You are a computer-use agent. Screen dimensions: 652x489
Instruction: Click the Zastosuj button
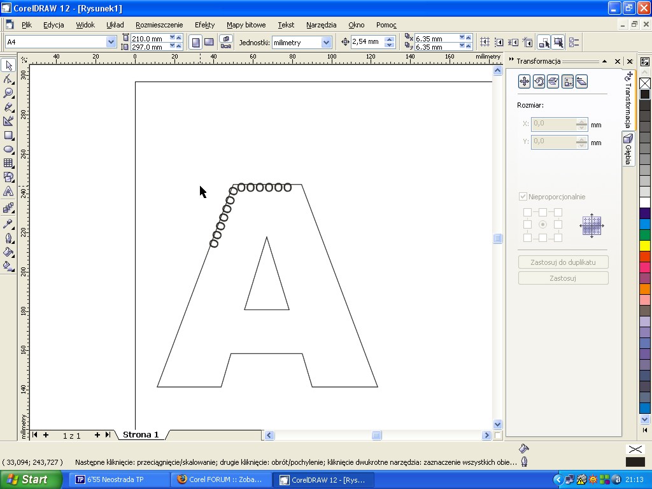click(x=563, y=278)
